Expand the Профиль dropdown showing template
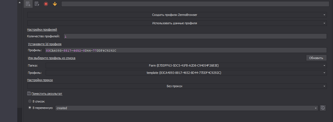333x122 pixels. (x=186, y=73)
